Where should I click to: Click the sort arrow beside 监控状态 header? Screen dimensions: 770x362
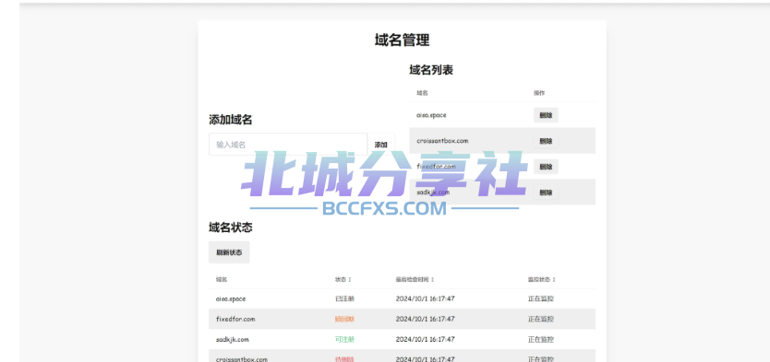click(554, 280)
